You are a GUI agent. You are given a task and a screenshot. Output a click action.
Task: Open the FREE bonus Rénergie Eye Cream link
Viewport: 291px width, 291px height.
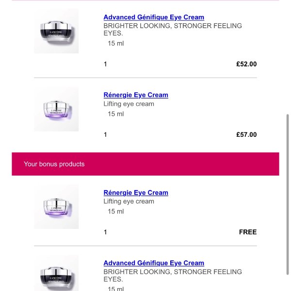[136, 193]
